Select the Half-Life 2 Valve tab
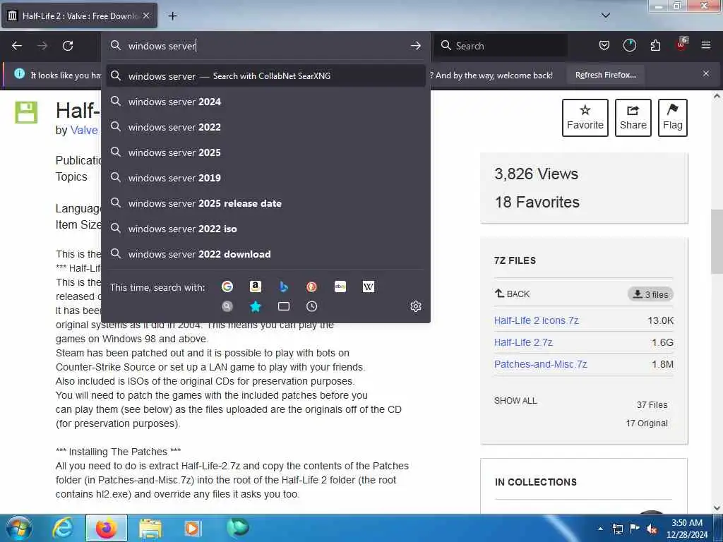 (79, 16)
